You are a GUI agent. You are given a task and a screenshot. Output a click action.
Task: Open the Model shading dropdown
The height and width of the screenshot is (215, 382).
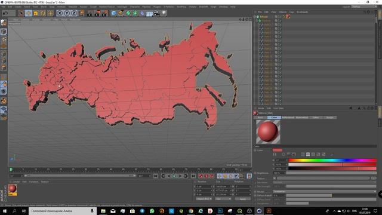(x=325, y=192)
